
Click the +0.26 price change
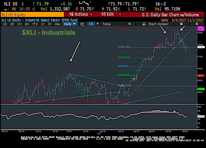[66, 4]
